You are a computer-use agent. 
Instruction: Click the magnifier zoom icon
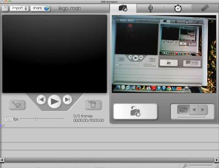(x=185, y=166)
